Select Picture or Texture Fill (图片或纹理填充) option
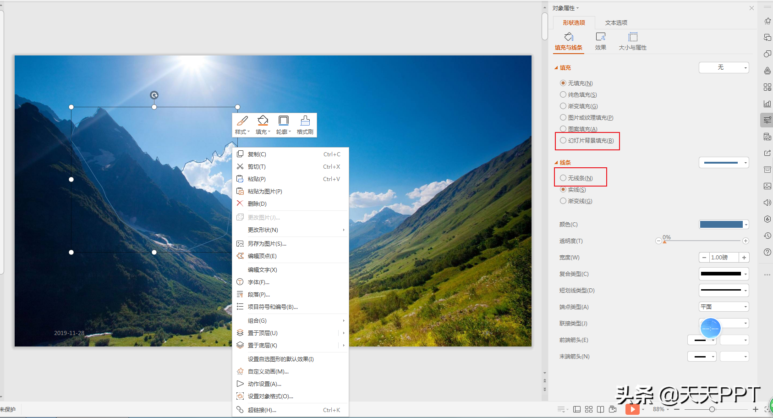Viewport: 773px width, 418px height. [563, 117]
